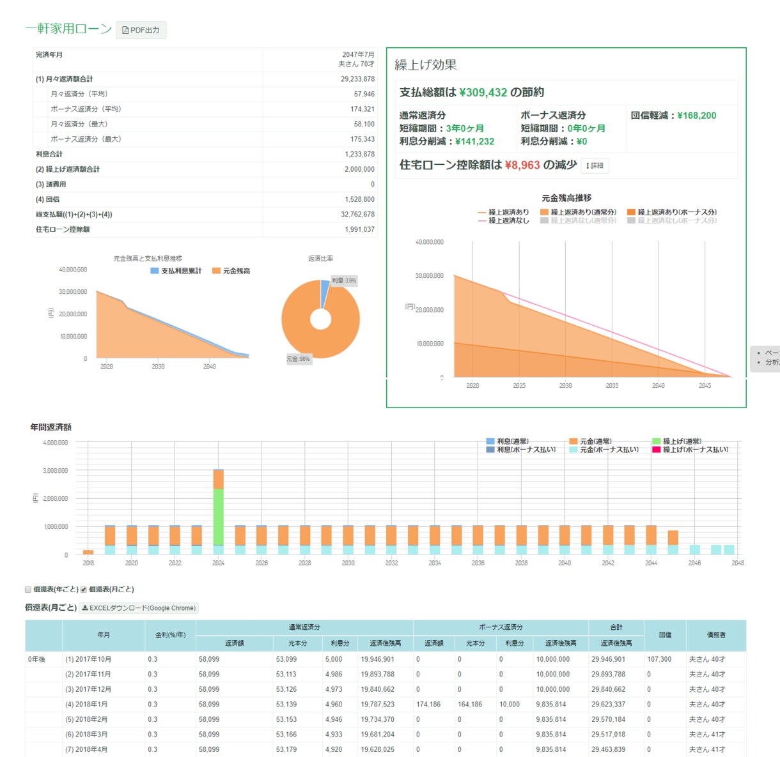Toggle the 元金(ボーナス払い) legend item

(604, 450)
